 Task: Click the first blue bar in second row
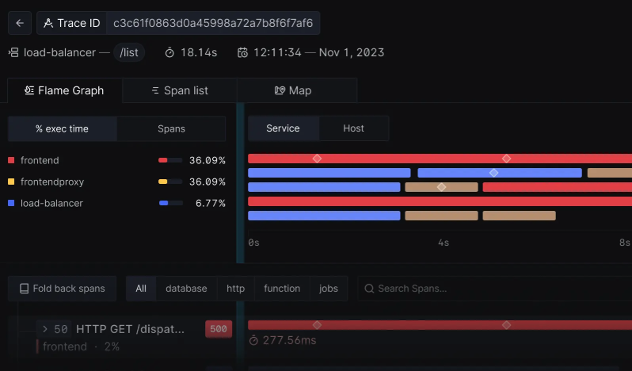point(329,173)
